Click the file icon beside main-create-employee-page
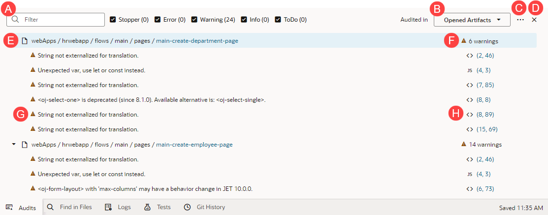Viewport: 548px width, 215px height. pyautogui.click(x=25, y=144)
